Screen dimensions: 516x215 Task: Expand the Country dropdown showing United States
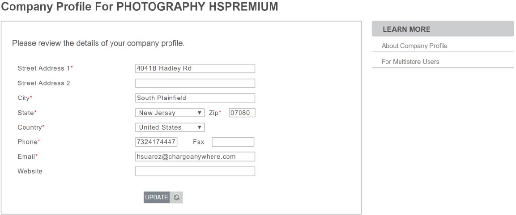tap(170, 127)
